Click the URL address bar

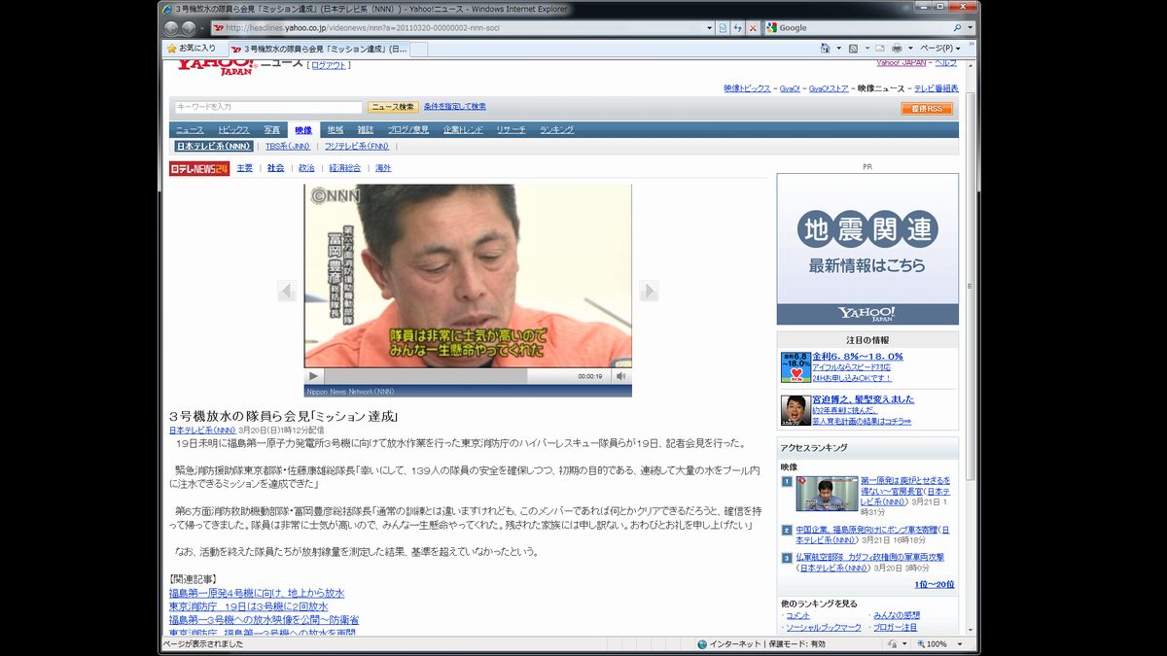[x=456, y=27]
